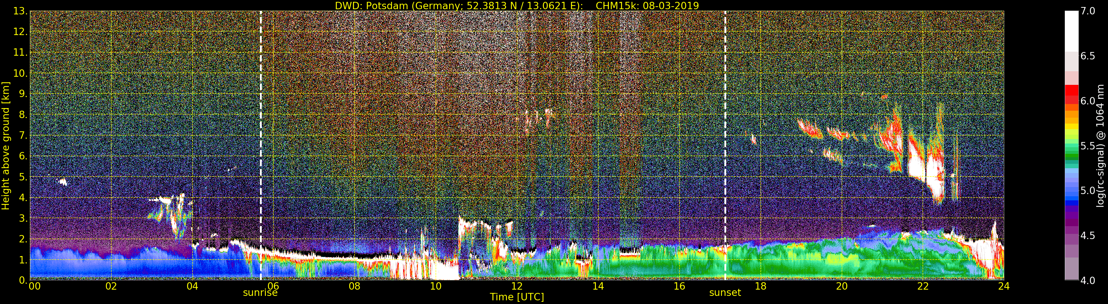Click the time axis tick label '12'

[x=517, y=286]
